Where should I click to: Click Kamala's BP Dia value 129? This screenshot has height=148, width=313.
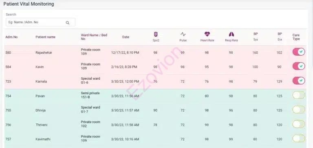point(279,81)
